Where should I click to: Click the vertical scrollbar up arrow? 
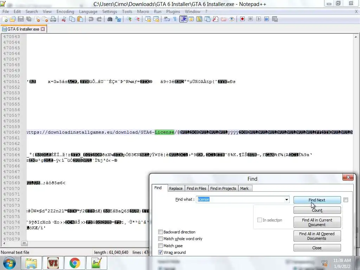pyautogui.click(x=356, y=37)
